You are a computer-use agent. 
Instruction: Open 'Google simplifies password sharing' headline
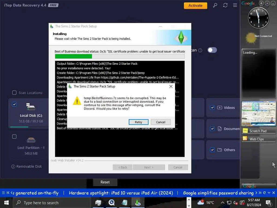tap(218, 193)
